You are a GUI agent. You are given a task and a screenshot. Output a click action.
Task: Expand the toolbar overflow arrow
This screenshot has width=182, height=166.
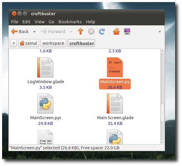point(160,32)
